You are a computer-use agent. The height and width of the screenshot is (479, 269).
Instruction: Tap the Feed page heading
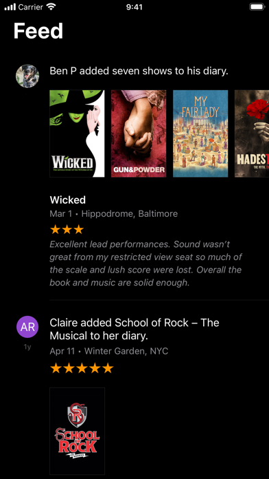tap(38, 31)
